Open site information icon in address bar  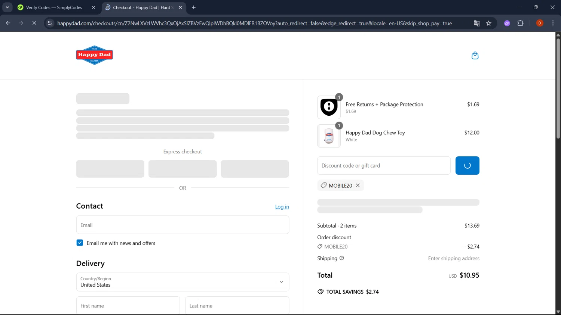[50, 23]
